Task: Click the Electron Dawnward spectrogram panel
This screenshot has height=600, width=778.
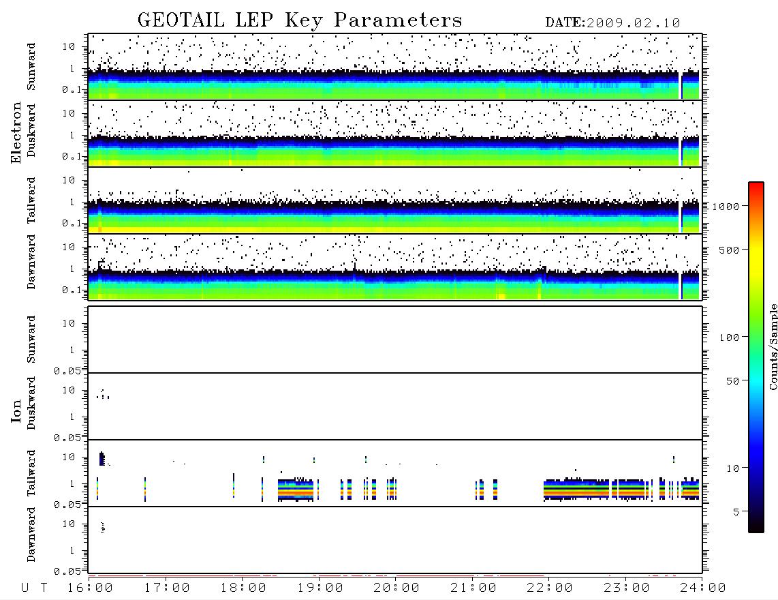Action: 395,267
